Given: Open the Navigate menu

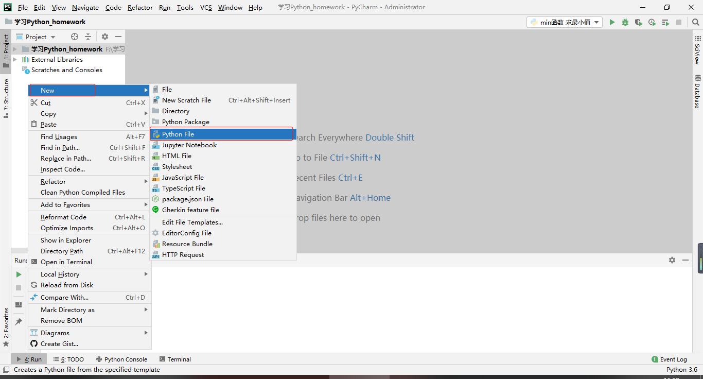Looking at the screenshot, I should [x=85, y=7].
